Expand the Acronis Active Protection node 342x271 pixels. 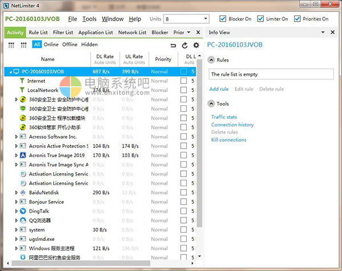(x=16, y=146)
